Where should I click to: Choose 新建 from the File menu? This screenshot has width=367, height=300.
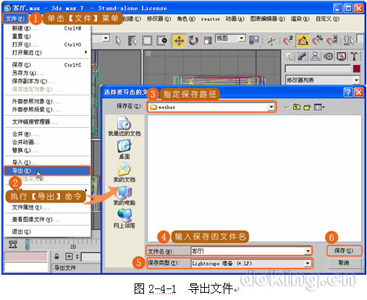pos(47,28)
